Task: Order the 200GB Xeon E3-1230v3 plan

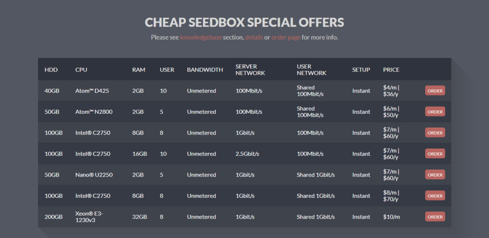Action: coord(434,217)
